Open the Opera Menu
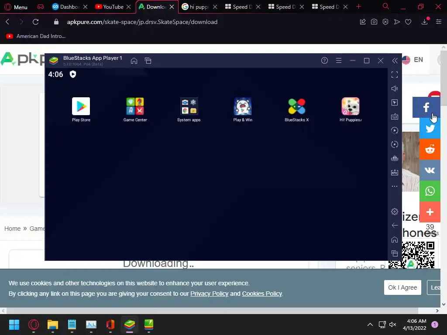The width and height of the screenshot is (447, 335). [16, 7]
